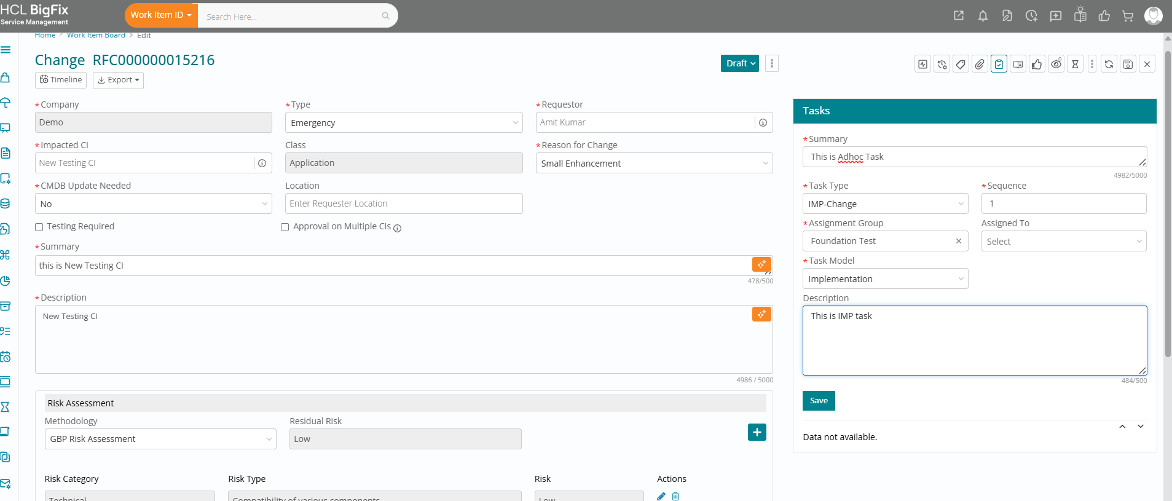Click the pie chart icon in left sidebar

pos(6,281)
